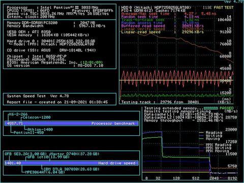Screen dimensions: 244x183
Task: Click the 'Chipset : Intel 865G' line
Action: [37, 56]
